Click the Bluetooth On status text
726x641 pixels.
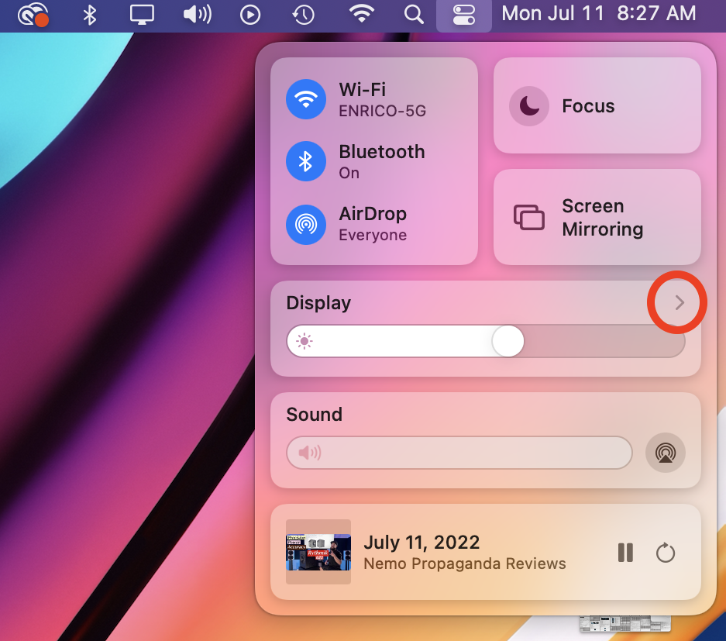349,173
